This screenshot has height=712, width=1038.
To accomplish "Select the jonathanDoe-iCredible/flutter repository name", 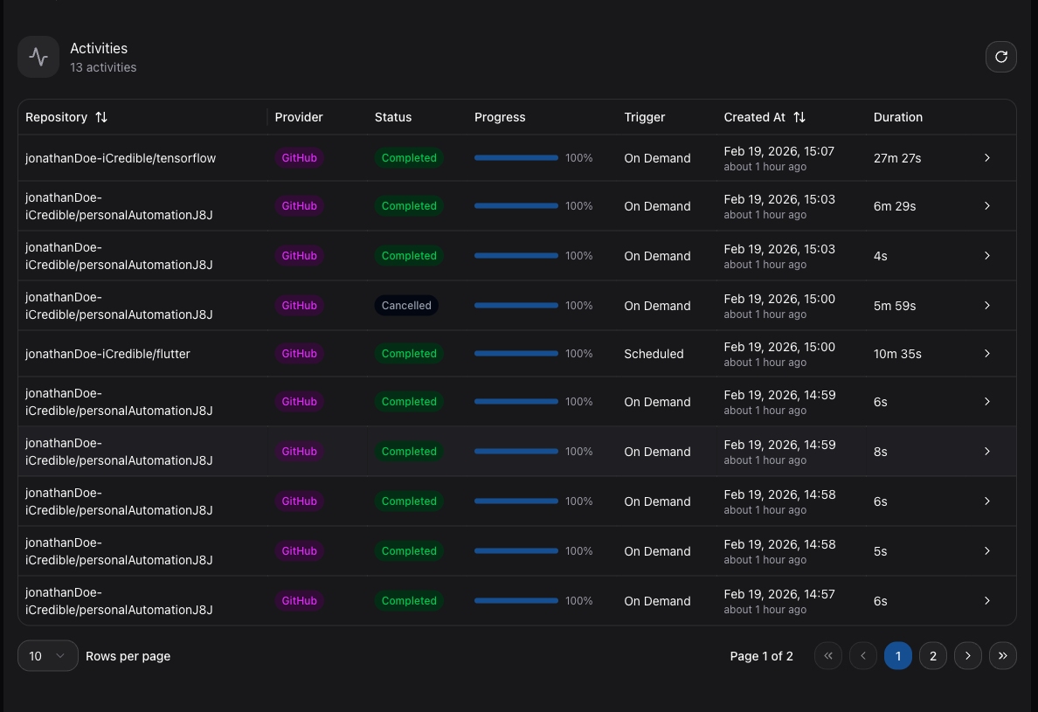I will pyautogui.click(x=109, y=354).
